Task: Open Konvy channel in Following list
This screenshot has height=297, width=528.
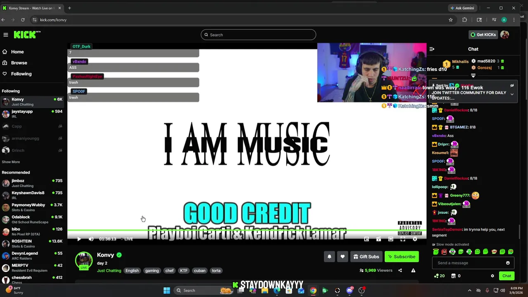Action: tap(32, 102)
